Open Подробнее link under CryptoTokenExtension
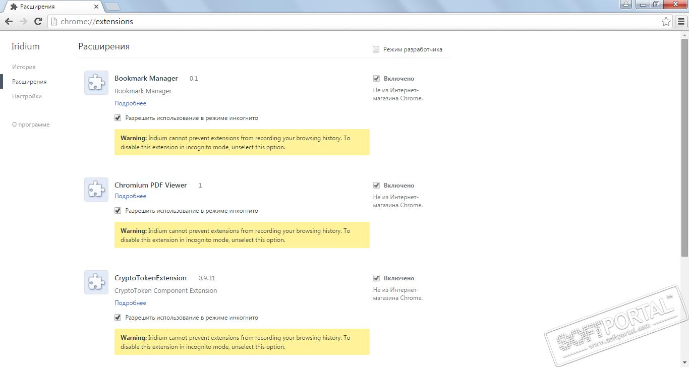The width and height of the screenshot is (689, 367). pos(130,303)
